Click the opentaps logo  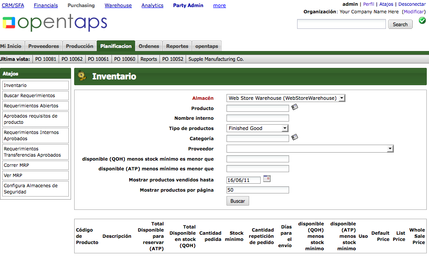(x=55, y=23)
